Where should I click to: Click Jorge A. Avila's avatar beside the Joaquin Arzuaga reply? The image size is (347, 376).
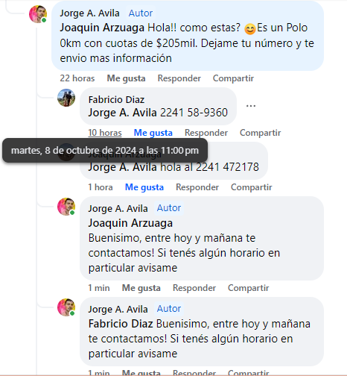(x=66, y=207)
